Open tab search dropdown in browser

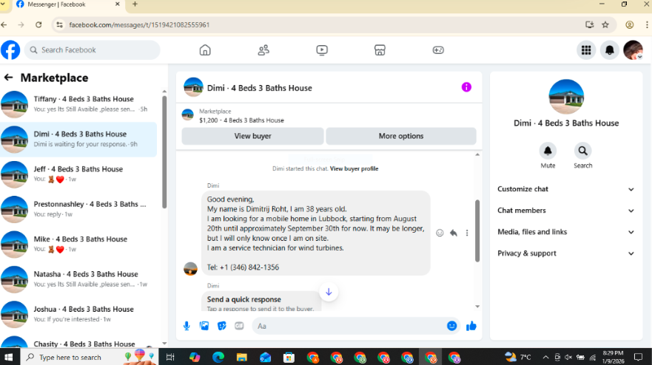click(2, 4)
